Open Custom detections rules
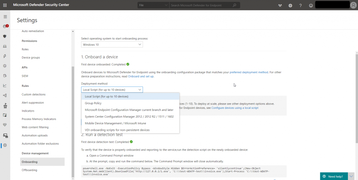 (34, 94)
